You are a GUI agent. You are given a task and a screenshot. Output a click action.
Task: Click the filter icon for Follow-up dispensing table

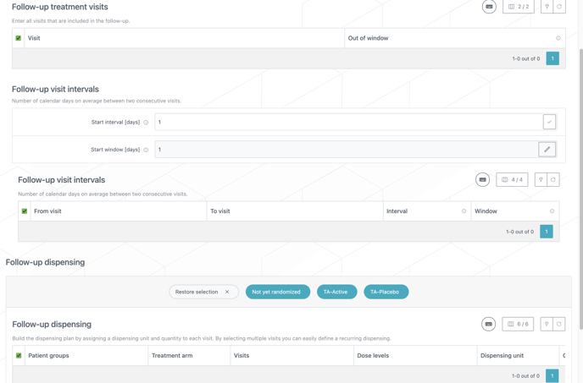coord(547,324)
